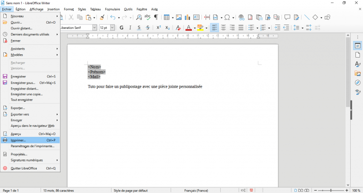The height and width of the screenshot is (193, 363).
Task: Expand Derniers documents utilisés submenu
Action: (30, 34)
